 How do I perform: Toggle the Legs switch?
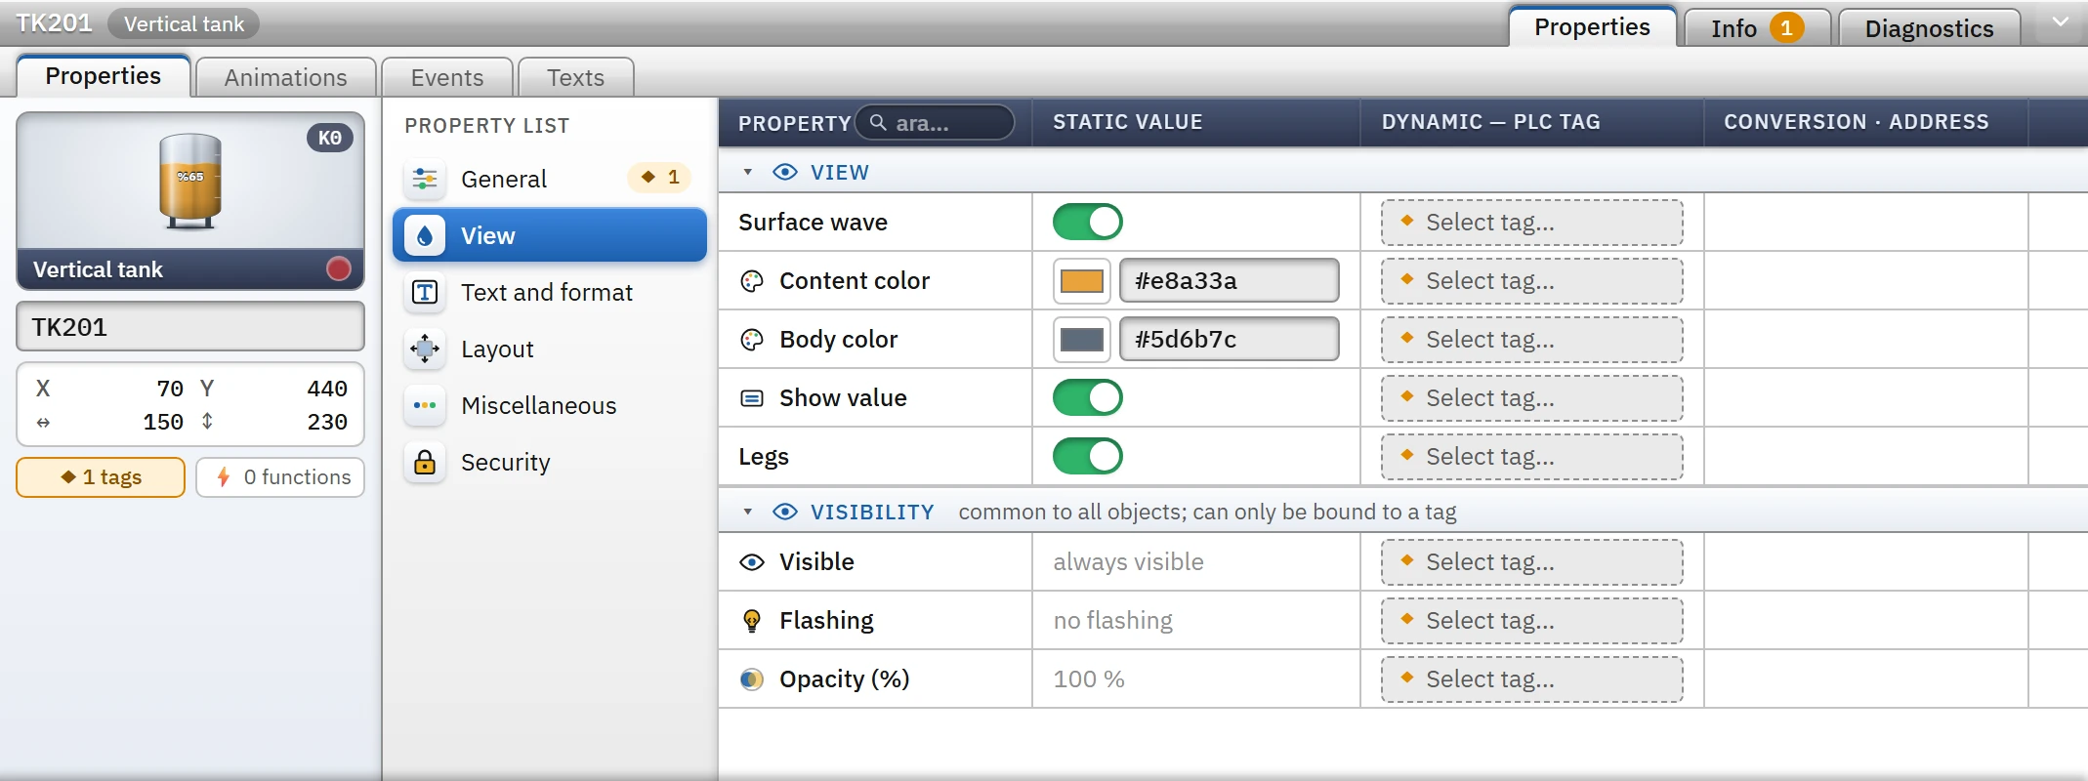[x=1087, y=456]
